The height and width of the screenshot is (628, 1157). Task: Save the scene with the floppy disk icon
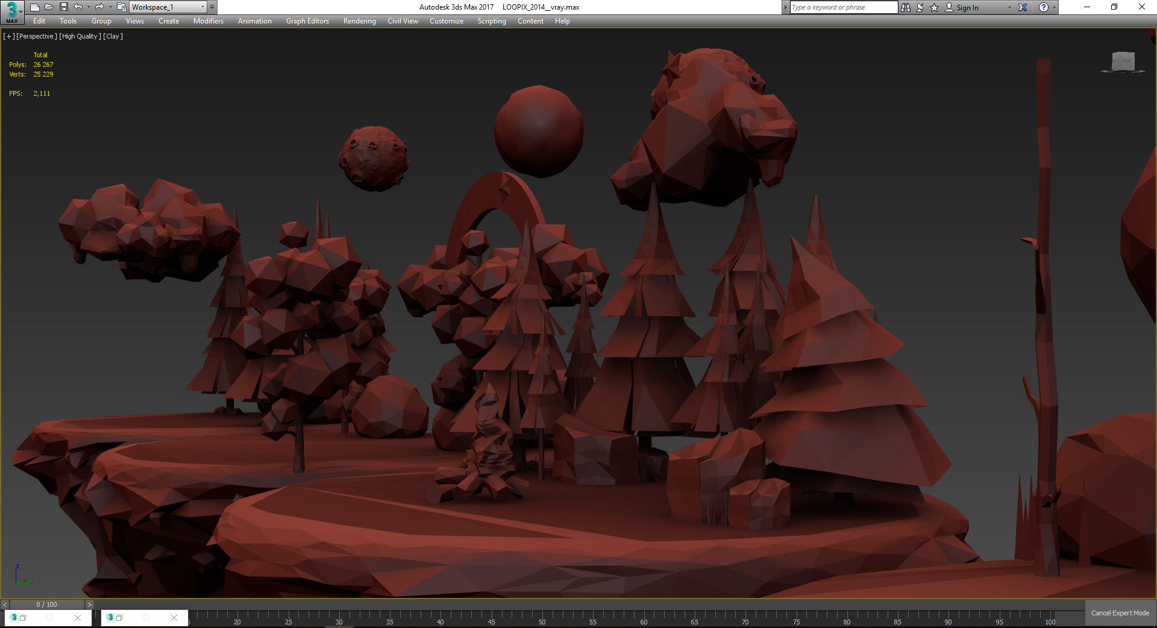63,7
